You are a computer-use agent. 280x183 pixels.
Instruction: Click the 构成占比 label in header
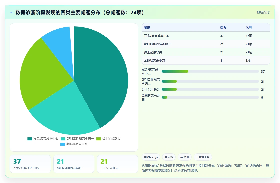pos(263,12)
